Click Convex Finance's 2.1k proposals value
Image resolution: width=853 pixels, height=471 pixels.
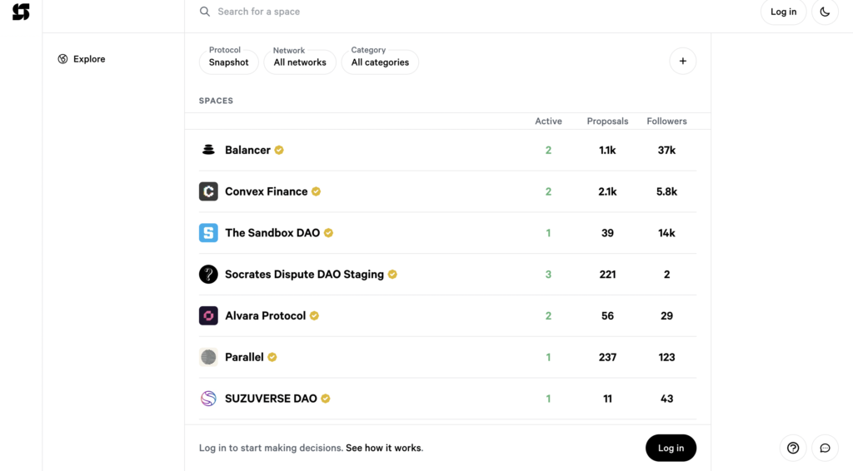(607, 191)
